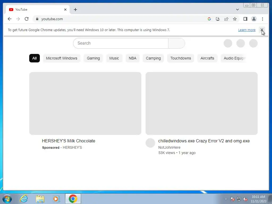Filter videos by Gaming
The height and width of the screenshot is (204, 272).
coord(93,58)
